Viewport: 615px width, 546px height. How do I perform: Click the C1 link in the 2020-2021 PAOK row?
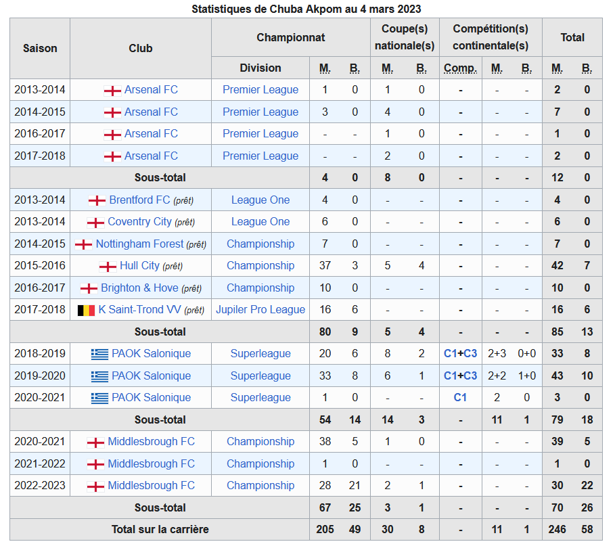pyautogui.click(x=460, y=397)
